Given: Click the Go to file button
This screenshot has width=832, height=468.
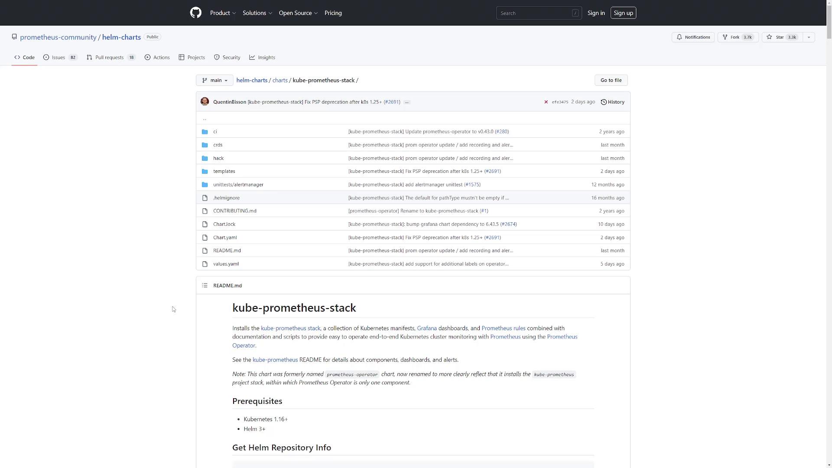Looking at the screenshot, I should coord(611,80).
